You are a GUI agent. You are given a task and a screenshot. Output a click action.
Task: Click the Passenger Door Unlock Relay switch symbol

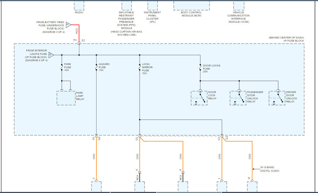pos(238,98)
